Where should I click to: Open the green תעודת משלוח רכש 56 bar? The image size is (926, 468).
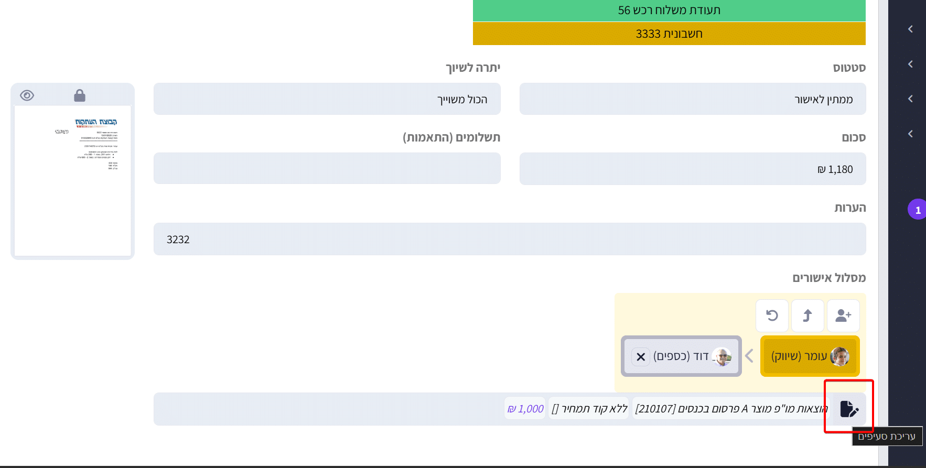click(x=669, y=10)
